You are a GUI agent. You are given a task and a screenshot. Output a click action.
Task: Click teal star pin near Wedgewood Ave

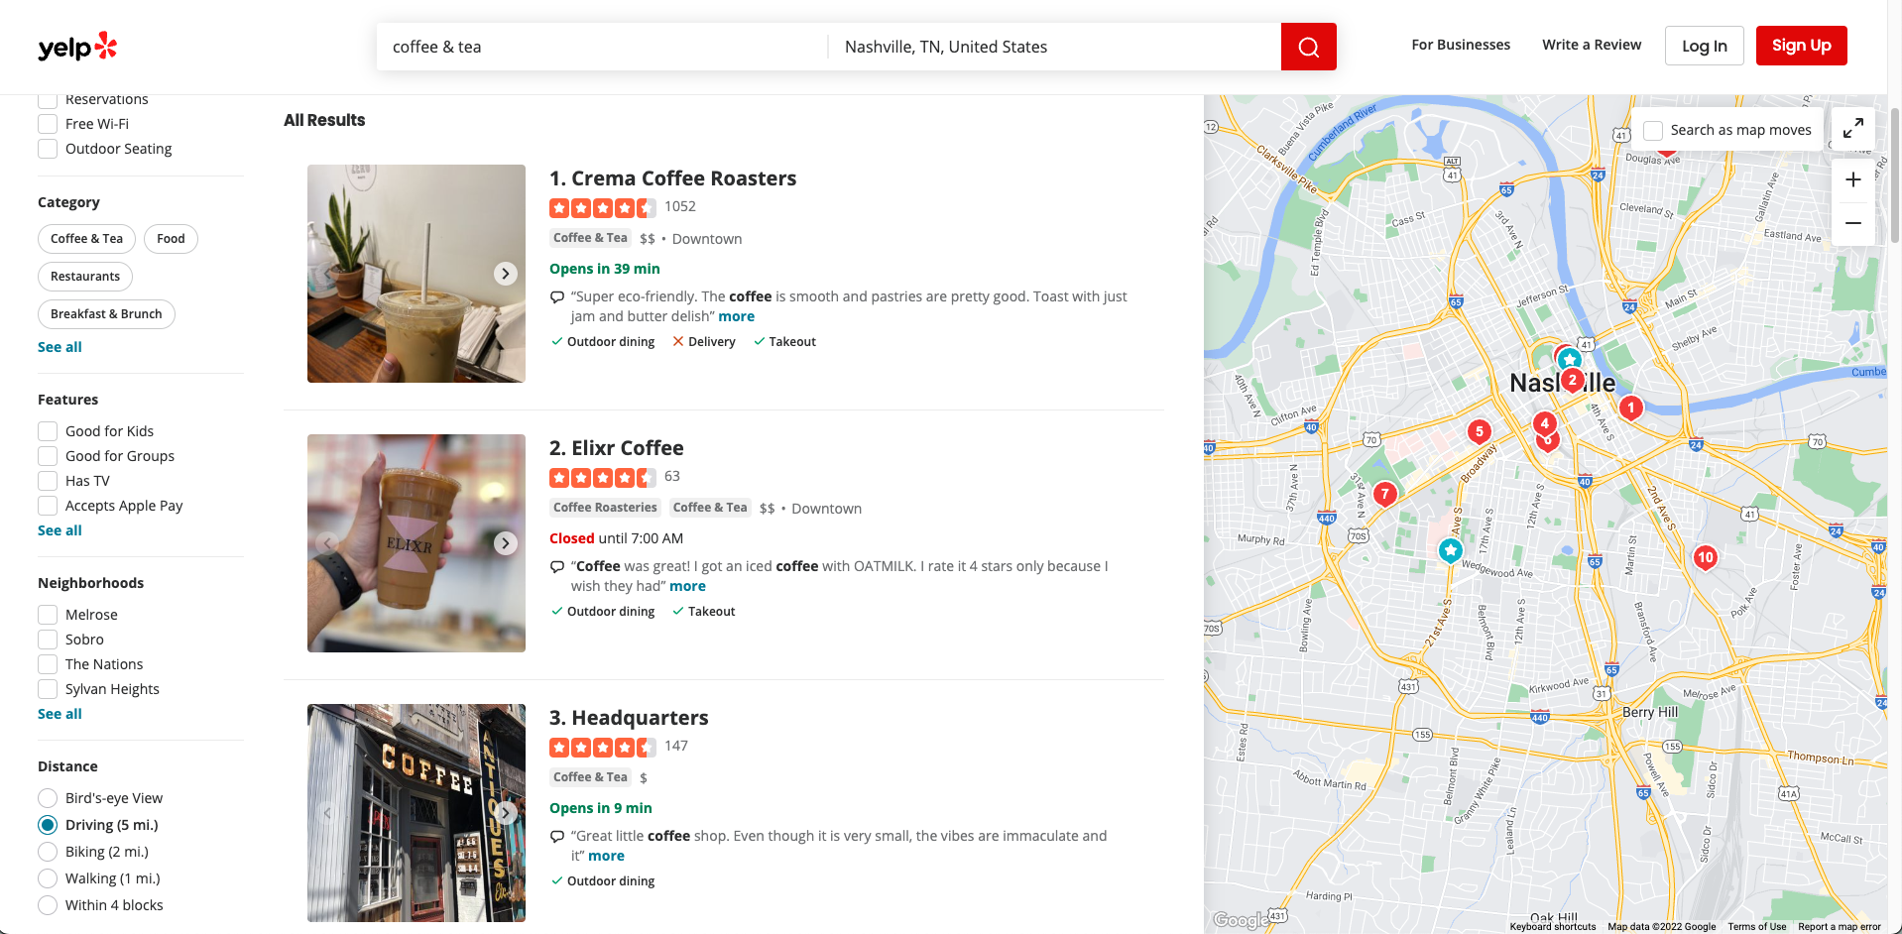click(1451, 550)
